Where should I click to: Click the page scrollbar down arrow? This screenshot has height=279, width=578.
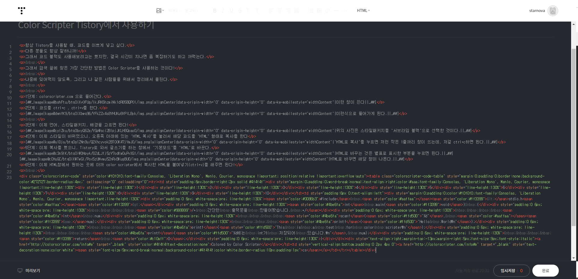(x=574, y=258)
